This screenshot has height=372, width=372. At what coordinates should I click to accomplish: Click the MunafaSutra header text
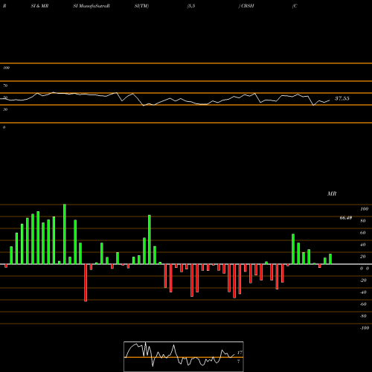94,6
